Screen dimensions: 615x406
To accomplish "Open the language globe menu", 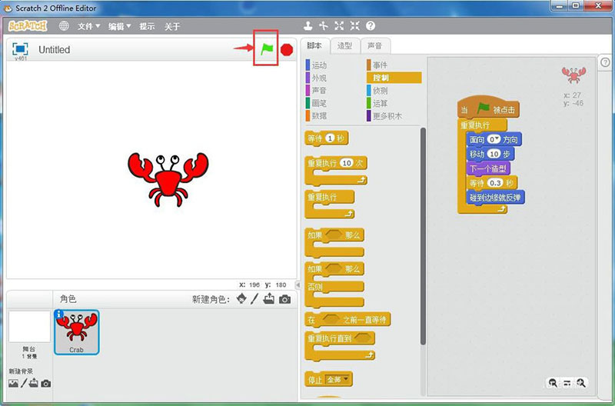I will [x=64, y=26].
